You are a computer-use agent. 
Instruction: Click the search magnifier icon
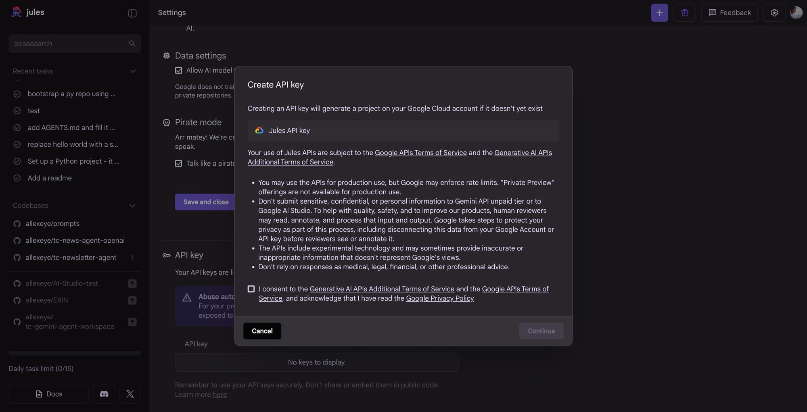click(x=132, y=44)
